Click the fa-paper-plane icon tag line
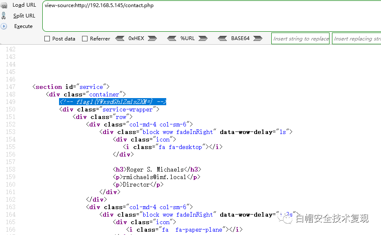This screenshot has width=381, height=235. coord(184,230)
